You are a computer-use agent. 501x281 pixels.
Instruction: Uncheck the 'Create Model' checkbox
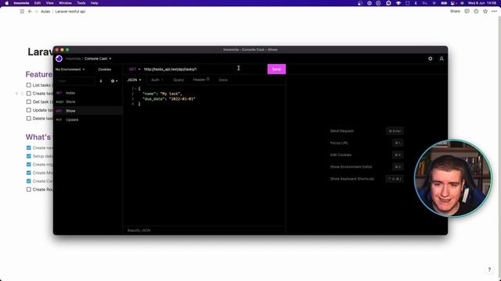point(29,173)
